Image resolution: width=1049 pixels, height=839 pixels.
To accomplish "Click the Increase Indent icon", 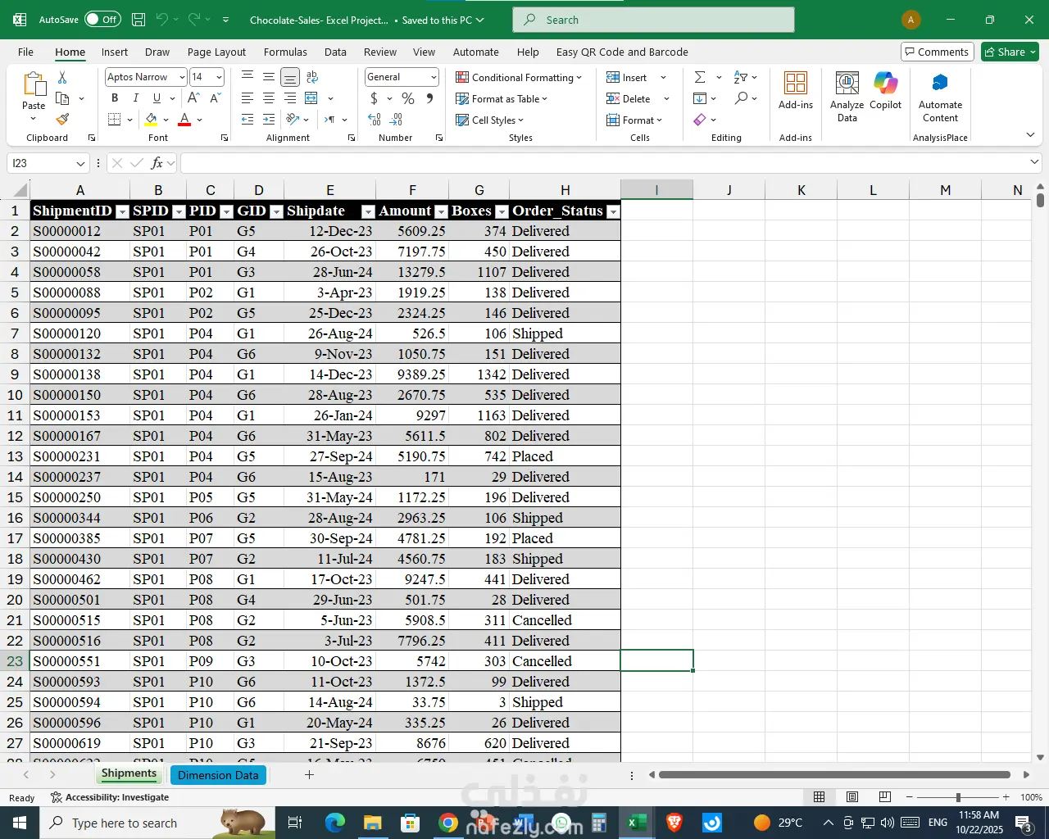I will (269, 120).
